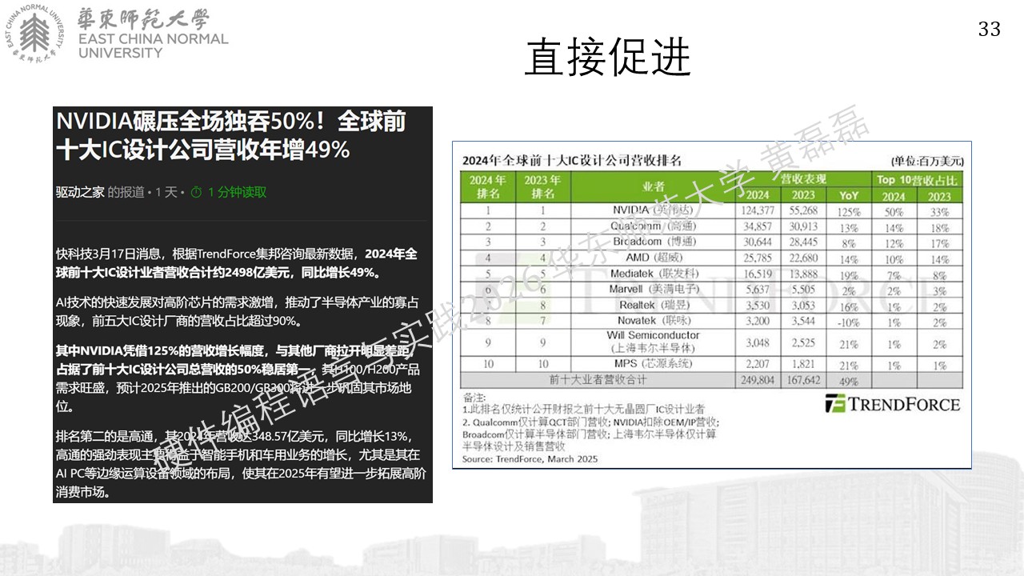Viewport: 1024px width, 576px height.
Task: Click the table title 2024年全球前十大IC设计公司营收排名
Action: 572,160
